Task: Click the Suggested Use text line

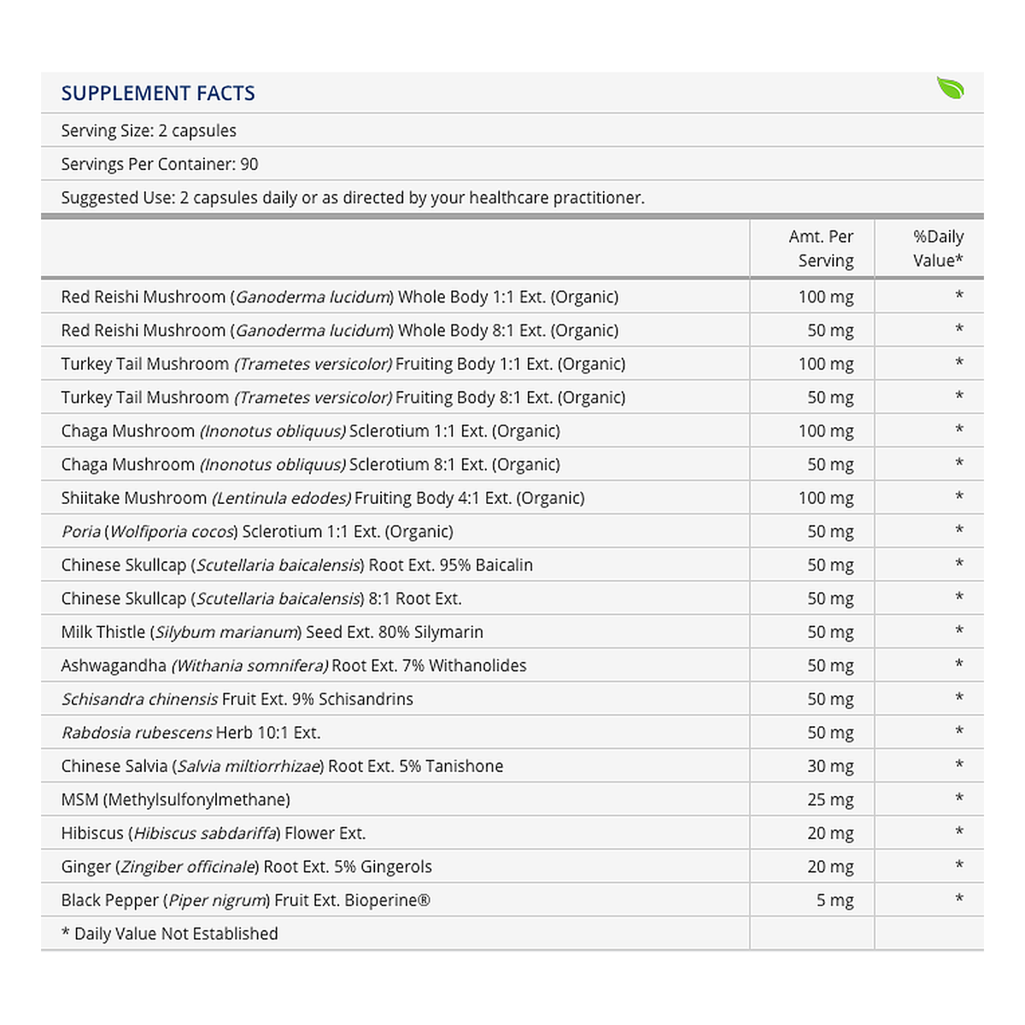Action: (x=353, y=197)
